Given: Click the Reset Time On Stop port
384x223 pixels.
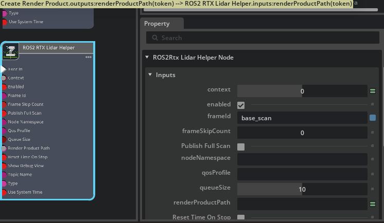Looking at the screenshot, I should coord(4,157).
